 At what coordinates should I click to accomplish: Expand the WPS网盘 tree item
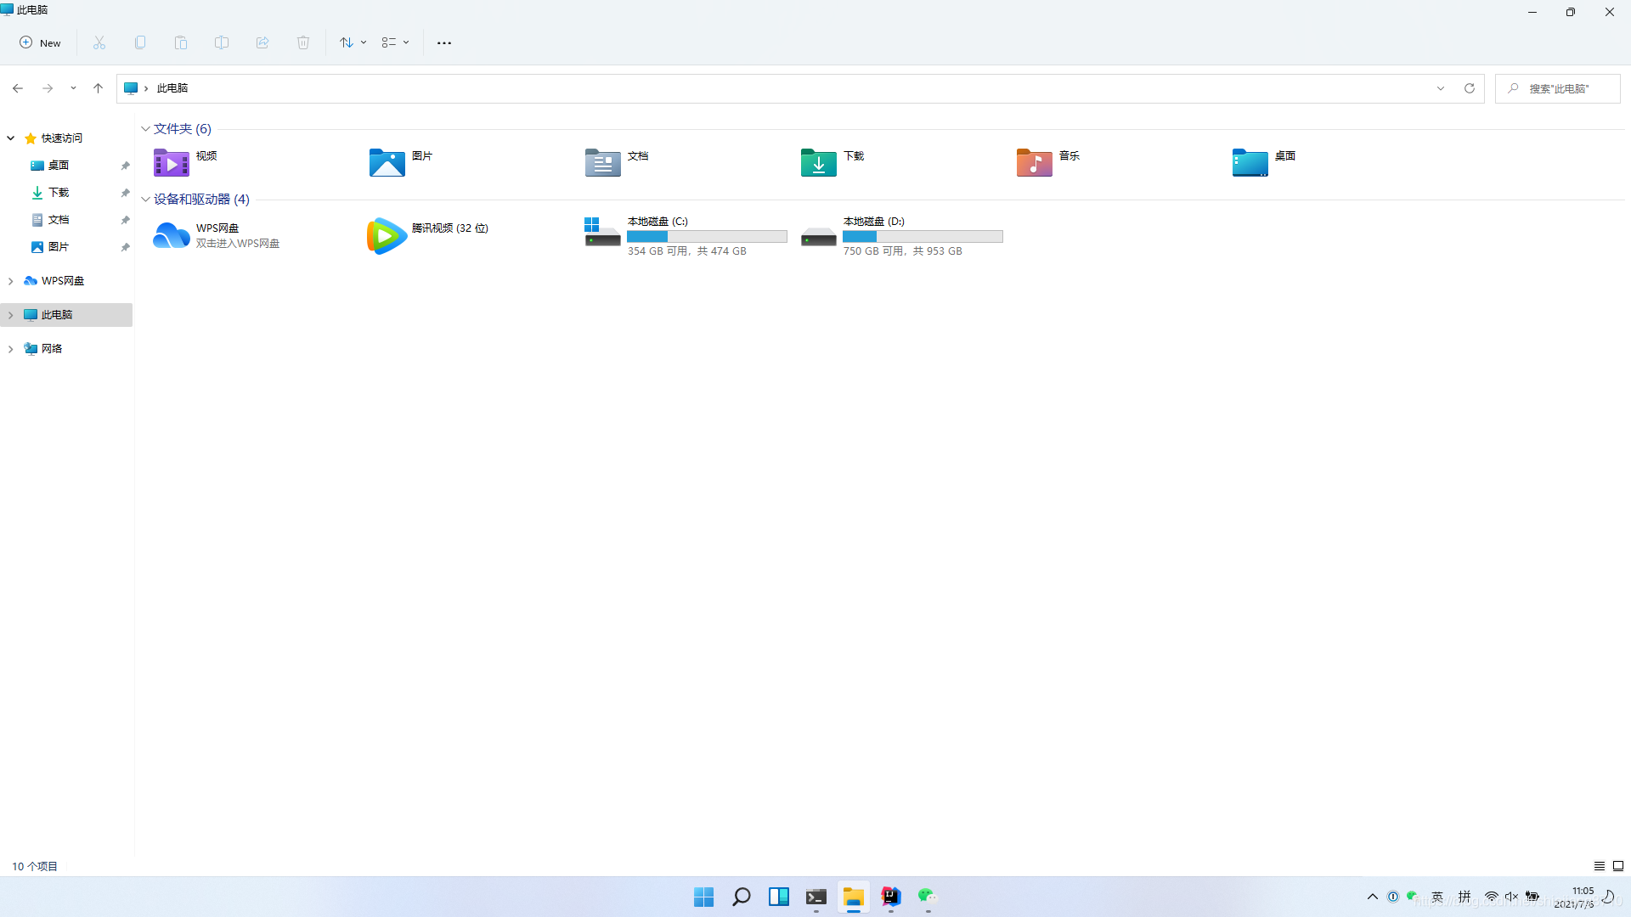(10, 280)
